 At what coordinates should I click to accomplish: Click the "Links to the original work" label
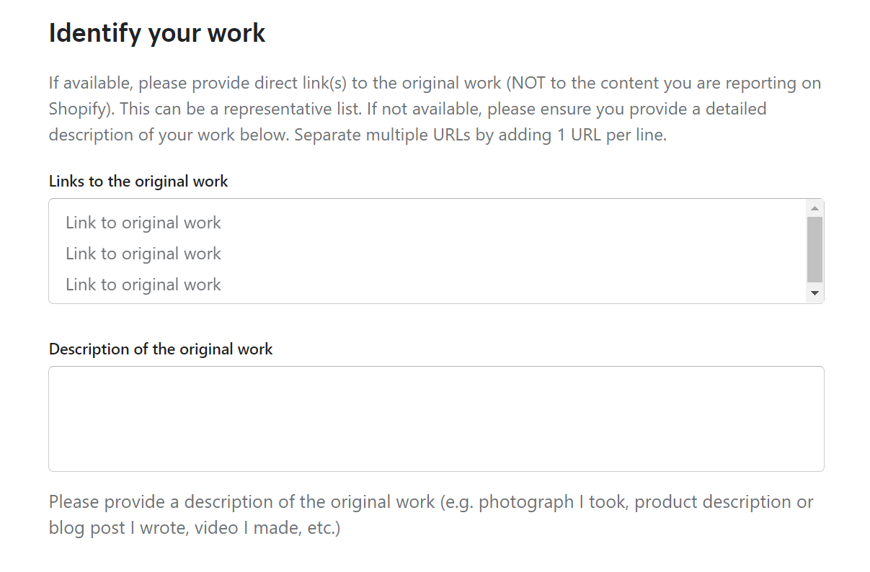(138, 182)
